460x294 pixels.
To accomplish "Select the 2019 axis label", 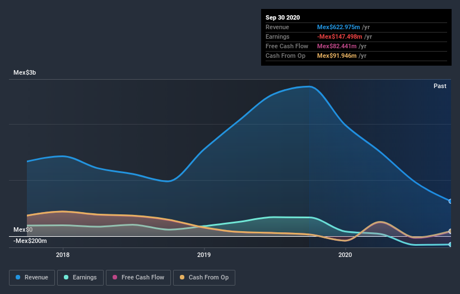I will [x=204, y=255].
